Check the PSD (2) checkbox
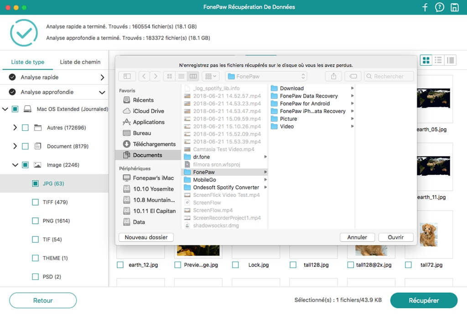The image size is (467, 315). click(36, 277)
